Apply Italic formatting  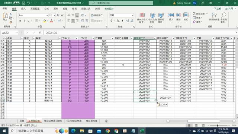coord(24,21)
